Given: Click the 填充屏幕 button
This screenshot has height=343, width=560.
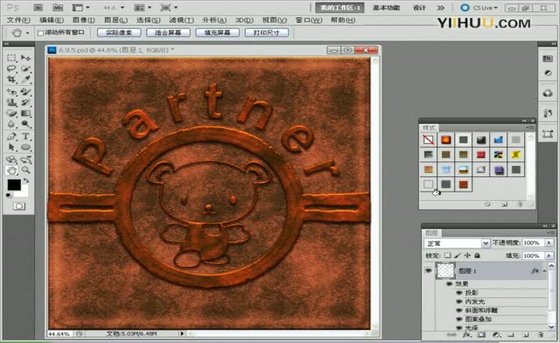Looking at the screenshot, I should click(x=217, y=32).
